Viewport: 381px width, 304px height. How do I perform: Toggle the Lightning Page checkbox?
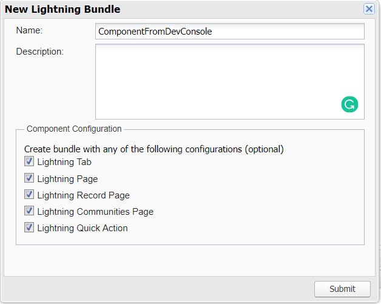click(x=29, y=178)
